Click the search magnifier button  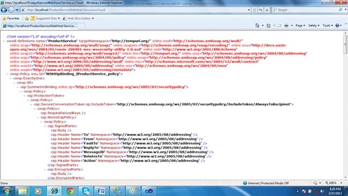coord(340,10)
